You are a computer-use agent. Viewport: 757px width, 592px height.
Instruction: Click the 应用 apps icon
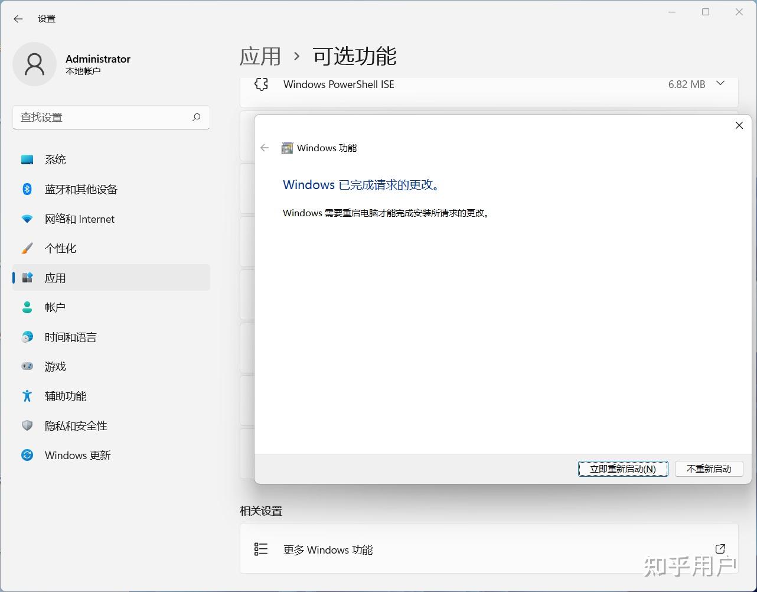[27, 278]
